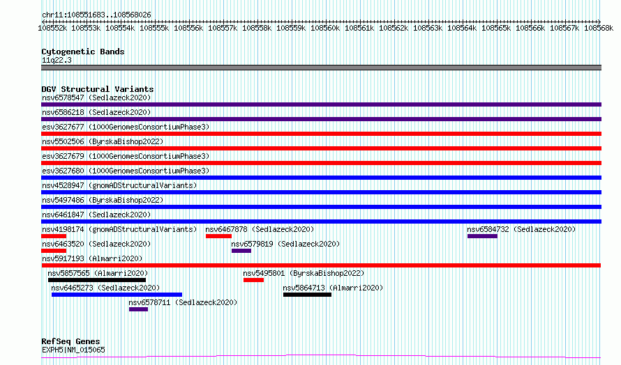Click the 11q22.3 band label
The image size is (621, 365).
(x=57, y=60)
